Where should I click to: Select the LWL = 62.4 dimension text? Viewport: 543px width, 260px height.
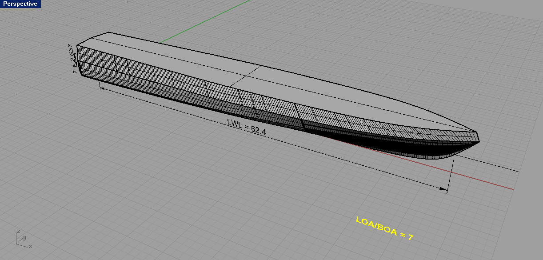pyautogui.click(x=246, y=126)
